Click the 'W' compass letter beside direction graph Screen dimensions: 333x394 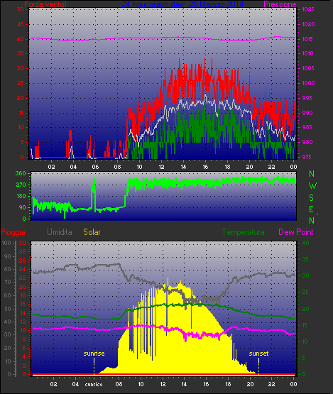click(312, 186)
